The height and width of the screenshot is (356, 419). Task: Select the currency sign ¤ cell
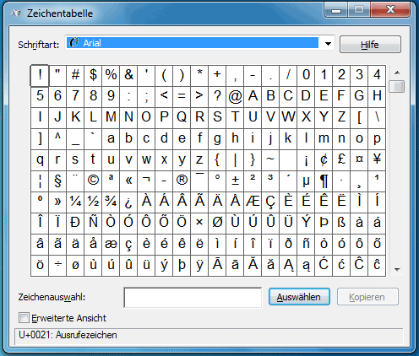tap(359, 160)
